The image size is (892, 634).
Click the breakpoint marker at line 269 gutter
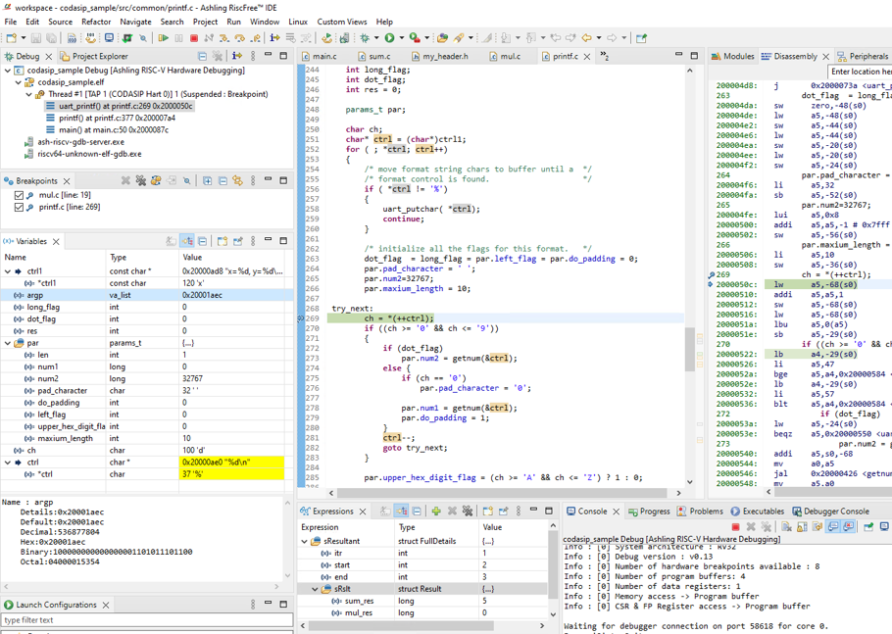[301, 318]
